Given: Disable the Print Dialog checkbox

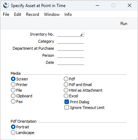Looking at the screenshot, I should click(67, 102).
